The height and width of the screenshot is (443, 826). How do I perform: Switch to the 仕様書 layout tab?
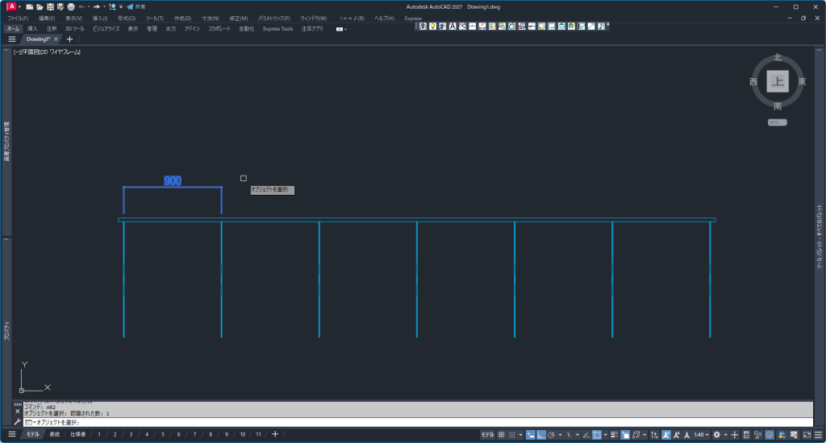[x=77, y=434]
